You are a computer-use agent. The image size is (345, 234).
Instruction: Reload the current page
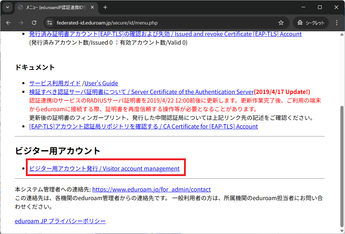[x=34, y=23]
